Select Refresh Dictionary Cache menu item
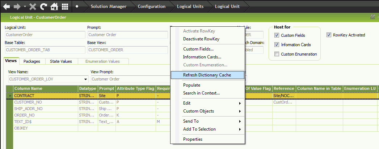 207,75
